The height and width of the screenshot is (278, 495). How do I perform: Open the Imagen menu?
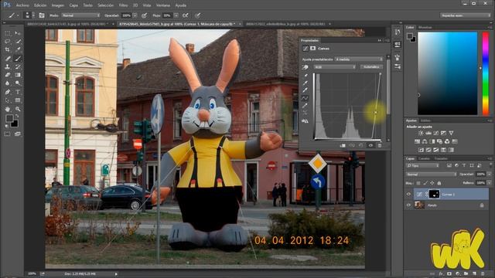pyautogui.click(x=58, y=5)
